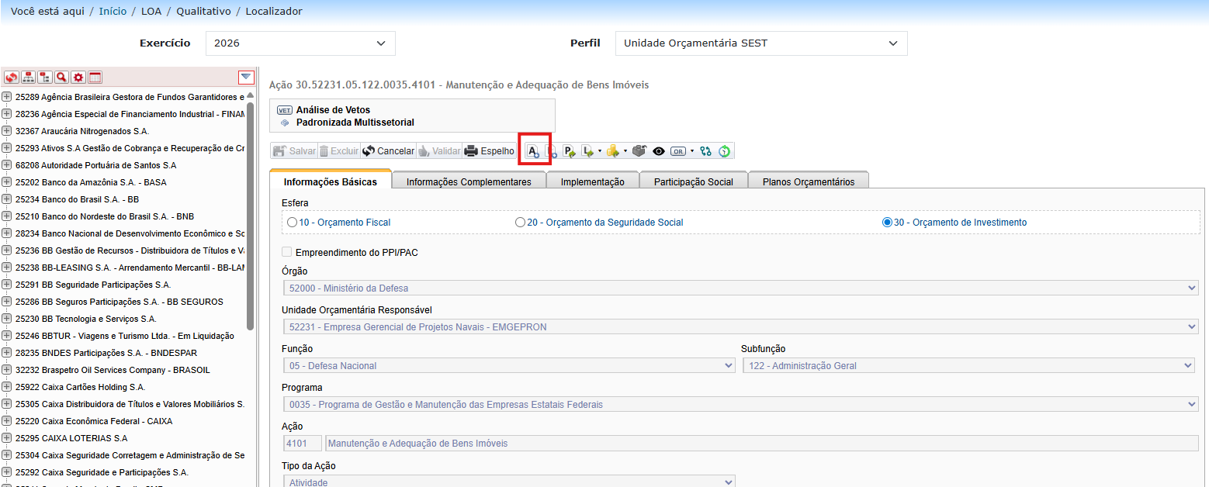This screenshot has width=1209, height=487.
Task: Select 30 - Orçamento de Investimento radio
Action: tap(887, 223)
